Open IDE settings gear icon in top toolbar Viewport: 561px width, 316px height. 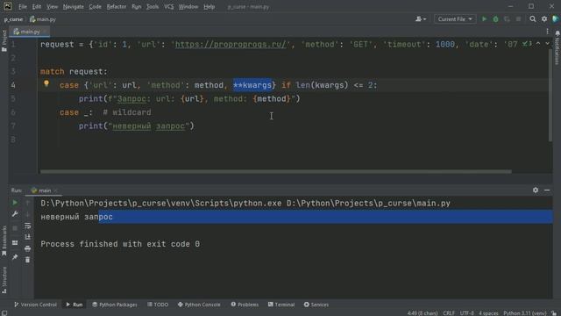click(x=544, y=19)
